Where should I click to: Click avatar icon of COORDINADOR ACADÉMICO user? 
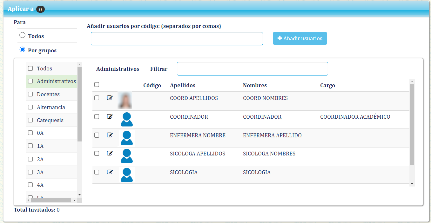coord(127,119)
